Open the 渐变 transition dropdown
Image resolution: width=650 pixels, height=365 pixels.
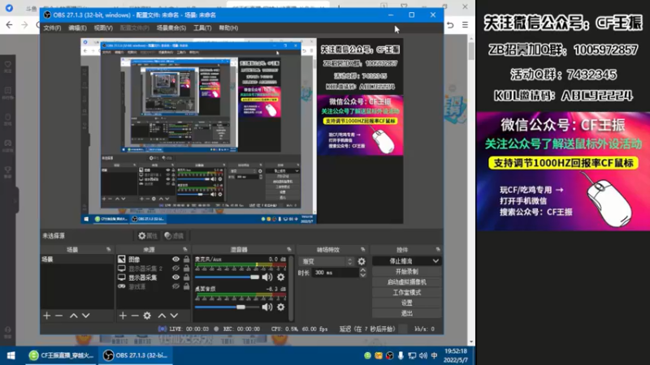point(327,261)
